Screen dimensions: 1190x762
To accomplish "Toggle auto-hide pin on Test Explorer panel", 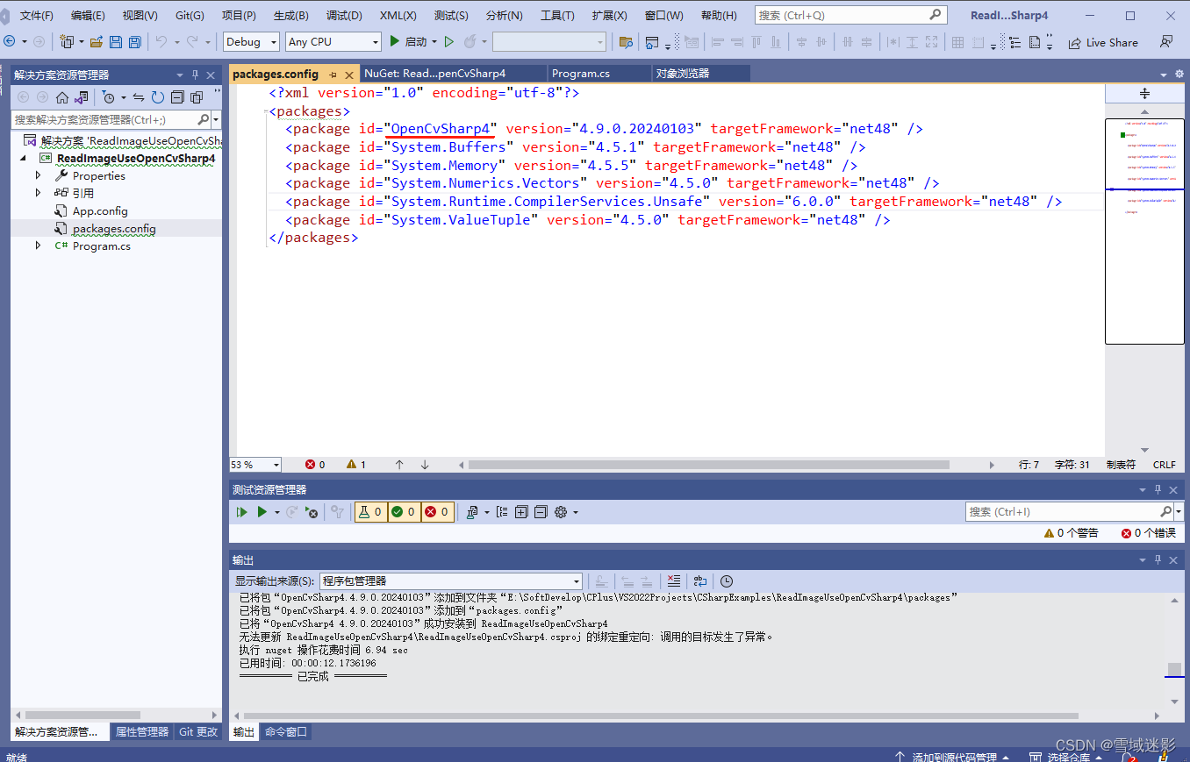I will point(1158,489).
